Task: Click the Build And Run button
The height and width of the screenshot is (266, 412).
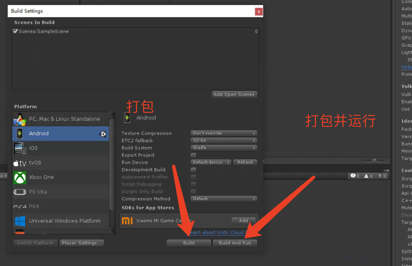Action: (235, 243)
